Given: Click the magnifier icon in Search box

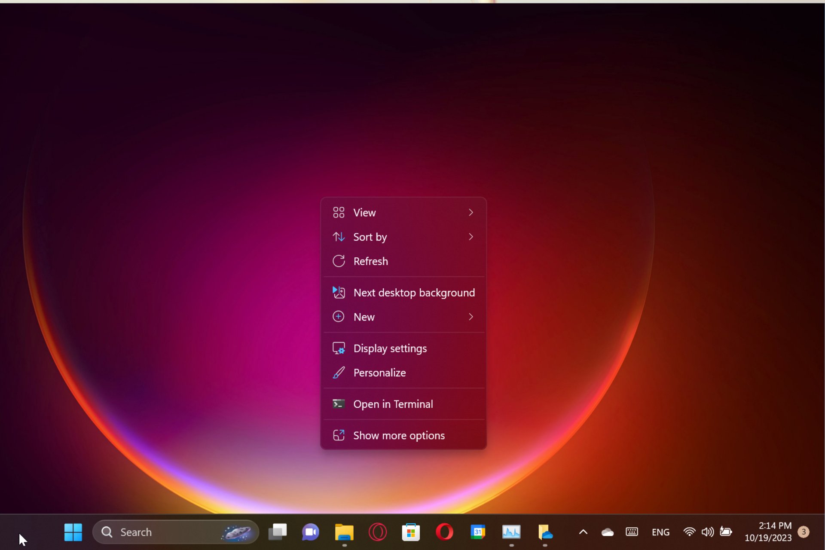Looking at the screenshot, I should [x=107, y=532].
